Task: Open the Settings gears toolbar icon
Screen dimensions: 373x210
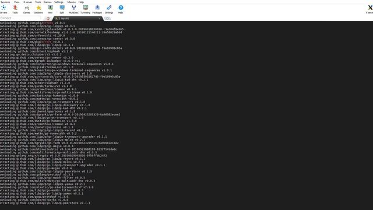Action: 109,9
